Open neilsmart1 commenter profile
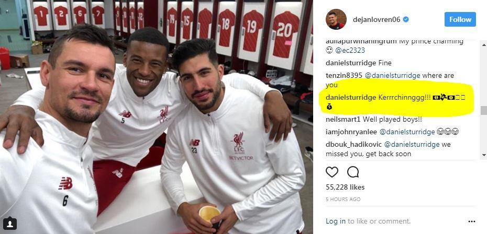This screenshot has width=487, height=234. click(x=343, y=119)
